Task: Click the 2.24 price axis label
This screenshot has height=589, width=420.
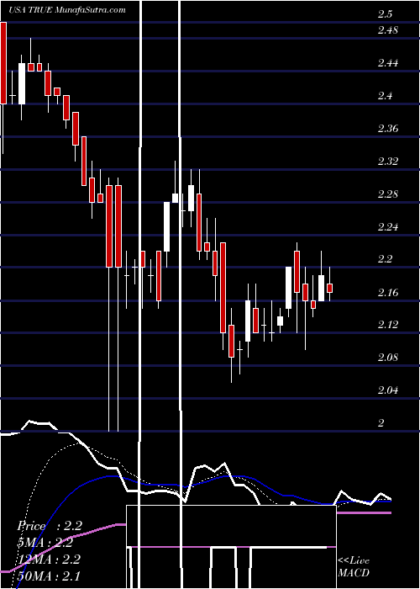Action: 388,227
